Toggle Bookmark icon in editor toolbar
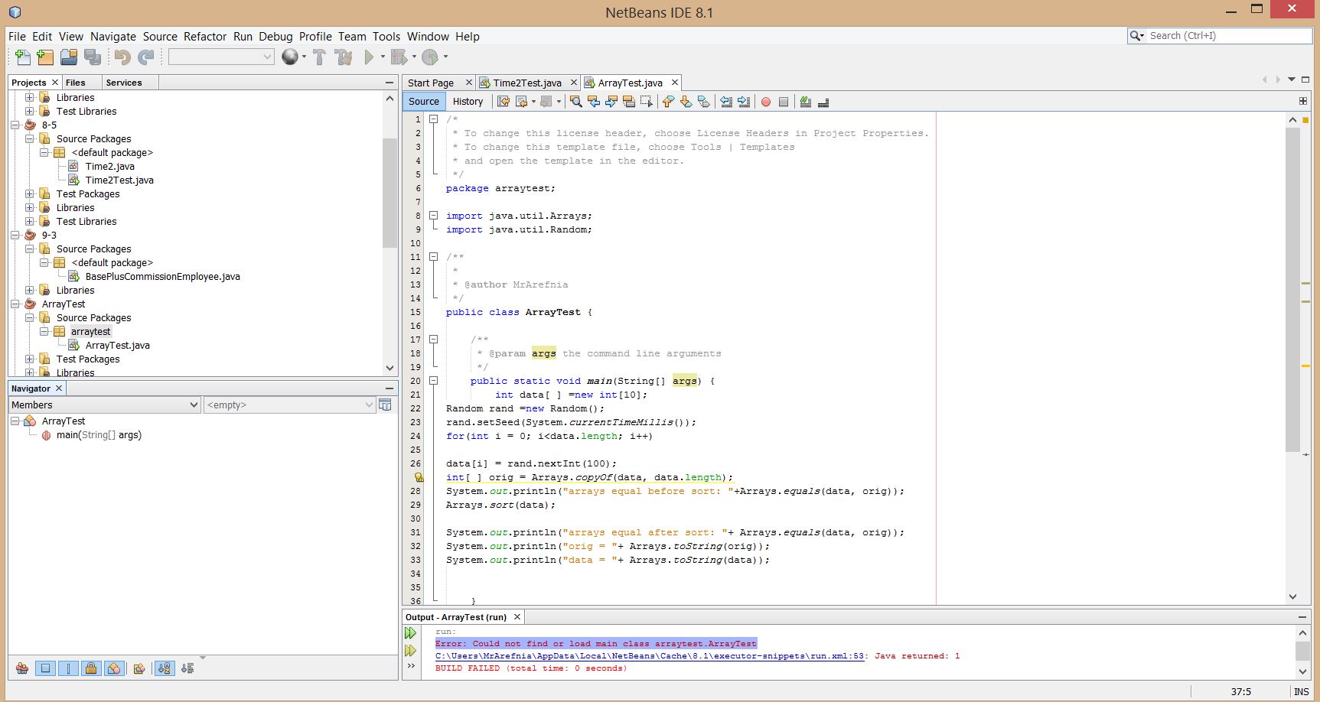 [704, 102]
